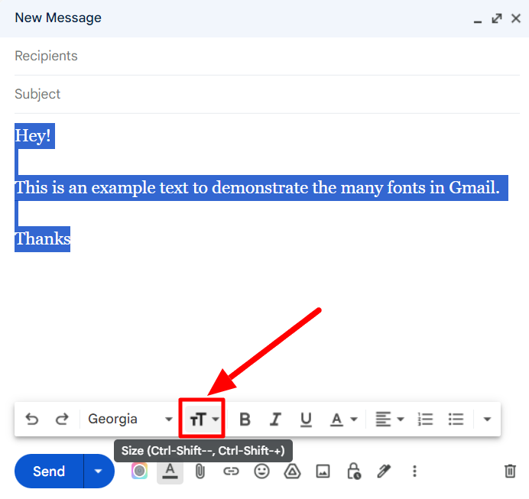Toggle bold formatting
Screen dimensions: 529x499
[x=245, y=420]
